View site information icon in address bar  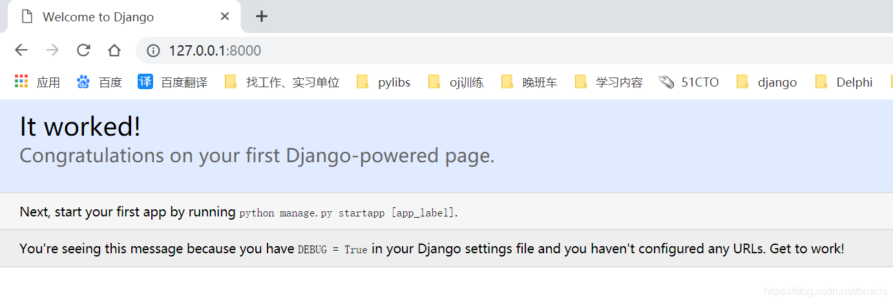point(153,50)
